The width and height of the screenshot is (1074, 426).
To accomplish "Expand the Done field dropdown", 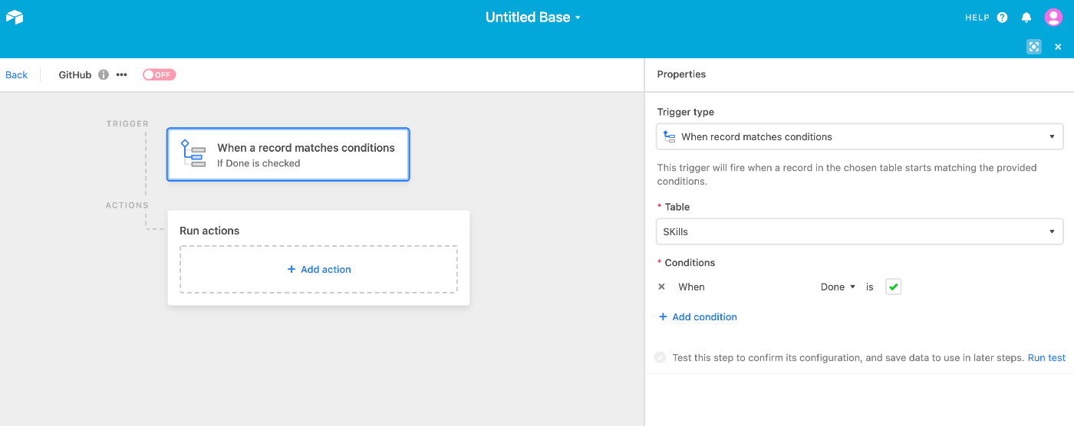I will point(838,287).
